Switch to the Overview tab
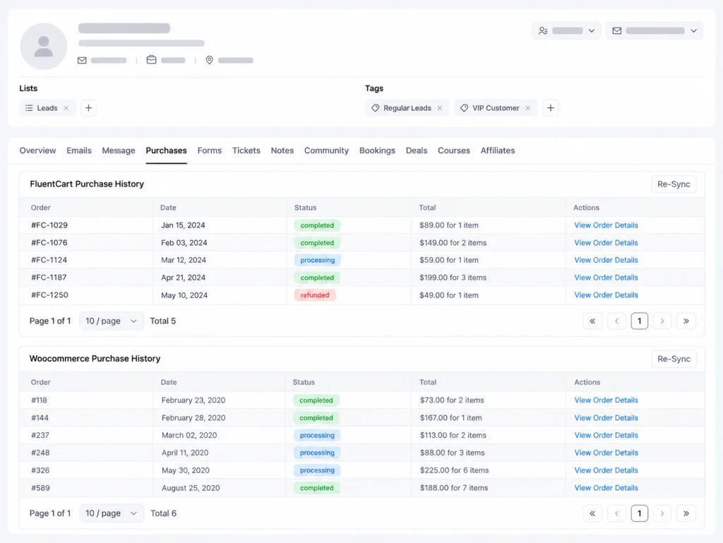Viewport: 723px width, 543px height. (x=37, y=150)
